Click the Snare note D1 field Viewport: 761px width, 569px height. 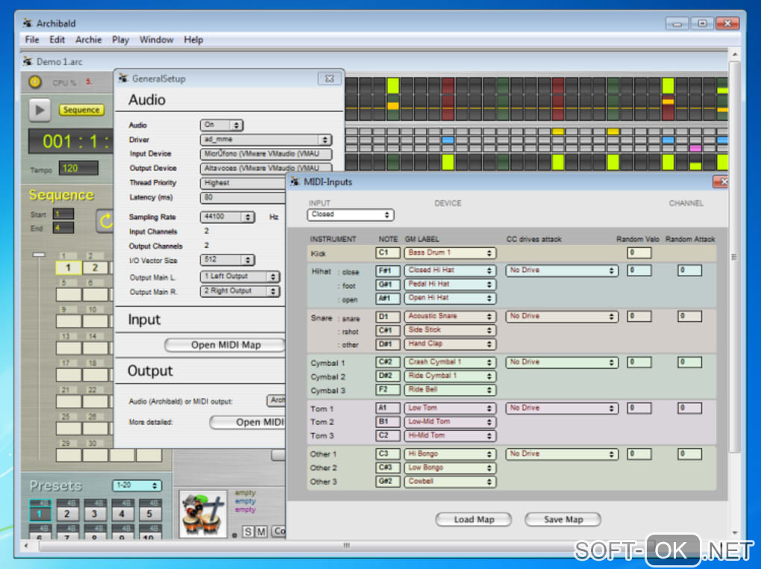(388, 317)
